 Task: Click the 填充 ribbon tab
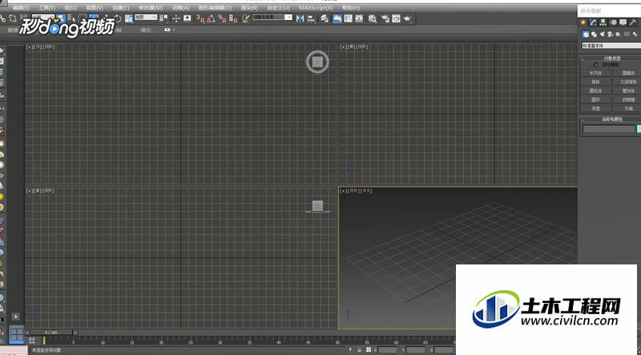146,30
